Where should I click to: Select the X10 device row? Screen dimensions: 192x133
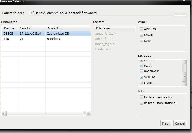46,39
